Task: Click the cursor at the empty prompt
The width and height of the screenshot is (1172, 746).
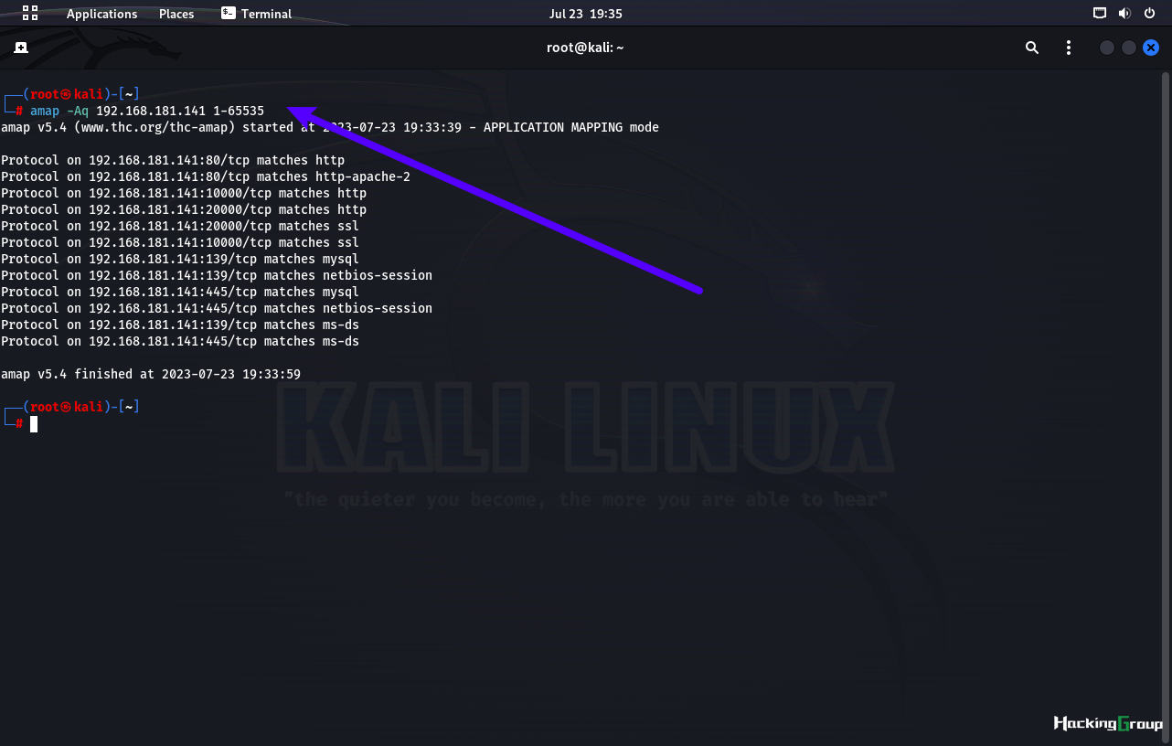Action: 34,423
